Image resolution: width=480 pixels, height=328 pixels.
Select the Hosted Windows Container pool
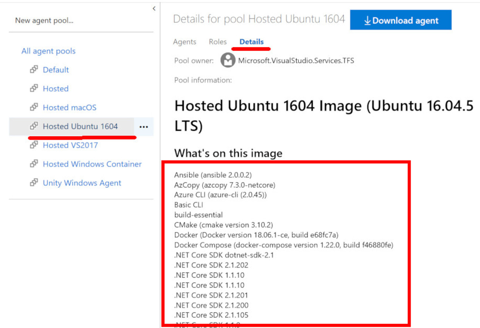[x=92, y=164]
